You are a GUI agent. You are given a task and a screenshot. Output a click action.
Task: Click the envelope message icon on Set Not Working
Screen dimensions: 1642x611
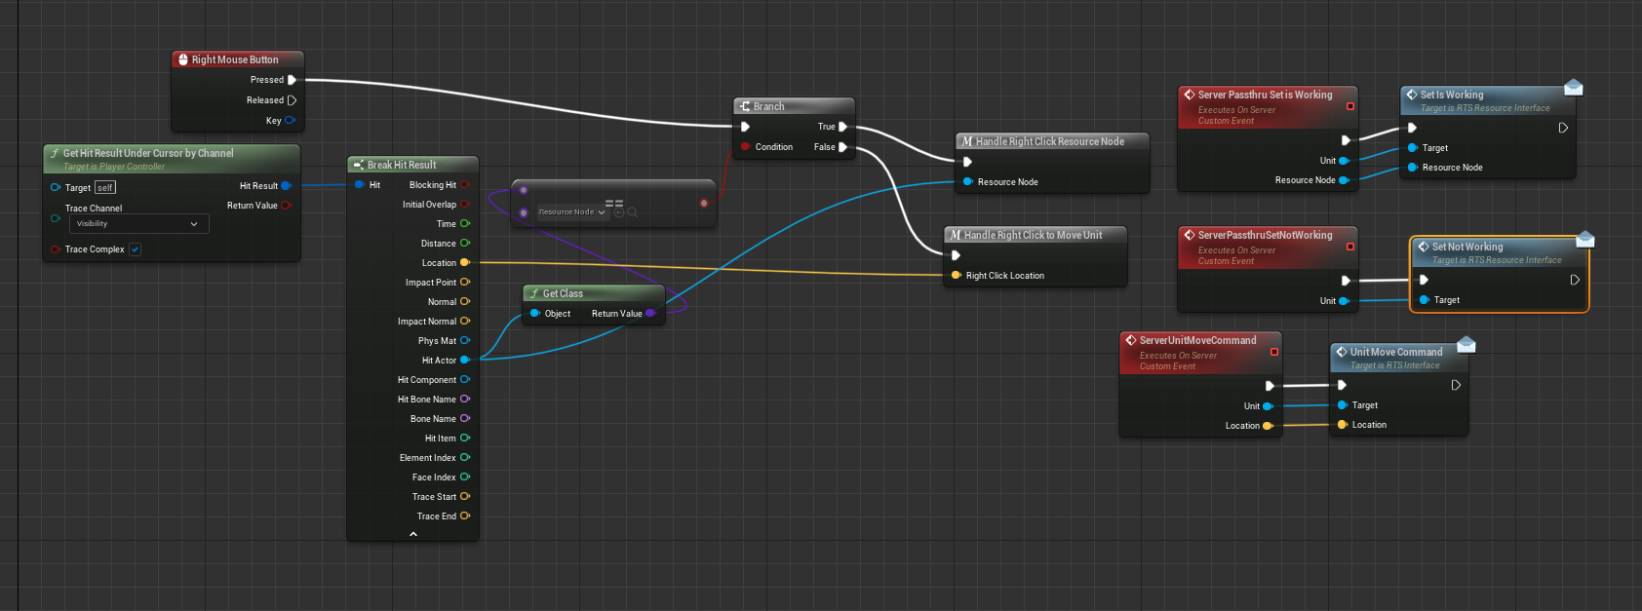pos(1584,239)
